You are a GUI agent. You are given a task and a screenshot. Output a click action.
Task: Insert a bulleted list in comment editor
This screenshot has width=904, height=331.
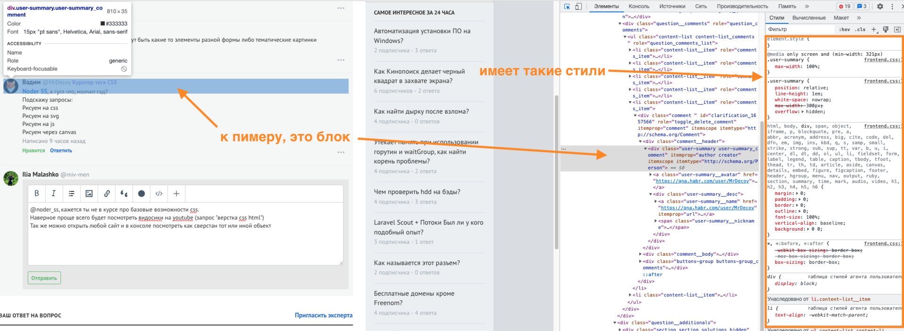(x=72, y=193)
